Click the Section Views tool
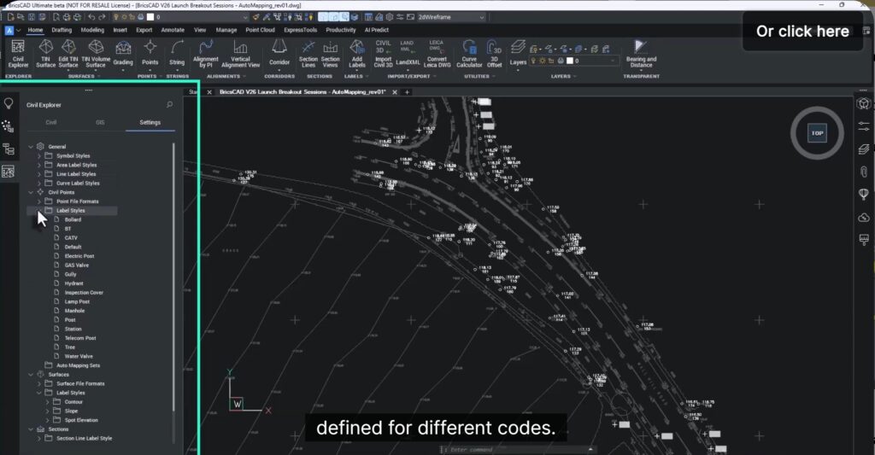 (331, 54)
